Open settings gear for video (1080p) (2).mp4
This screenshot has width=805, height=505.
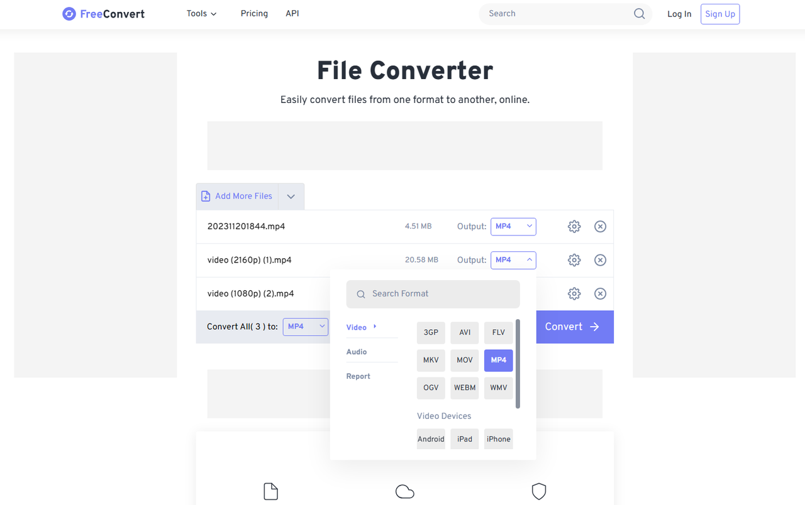tap(574, 293)
